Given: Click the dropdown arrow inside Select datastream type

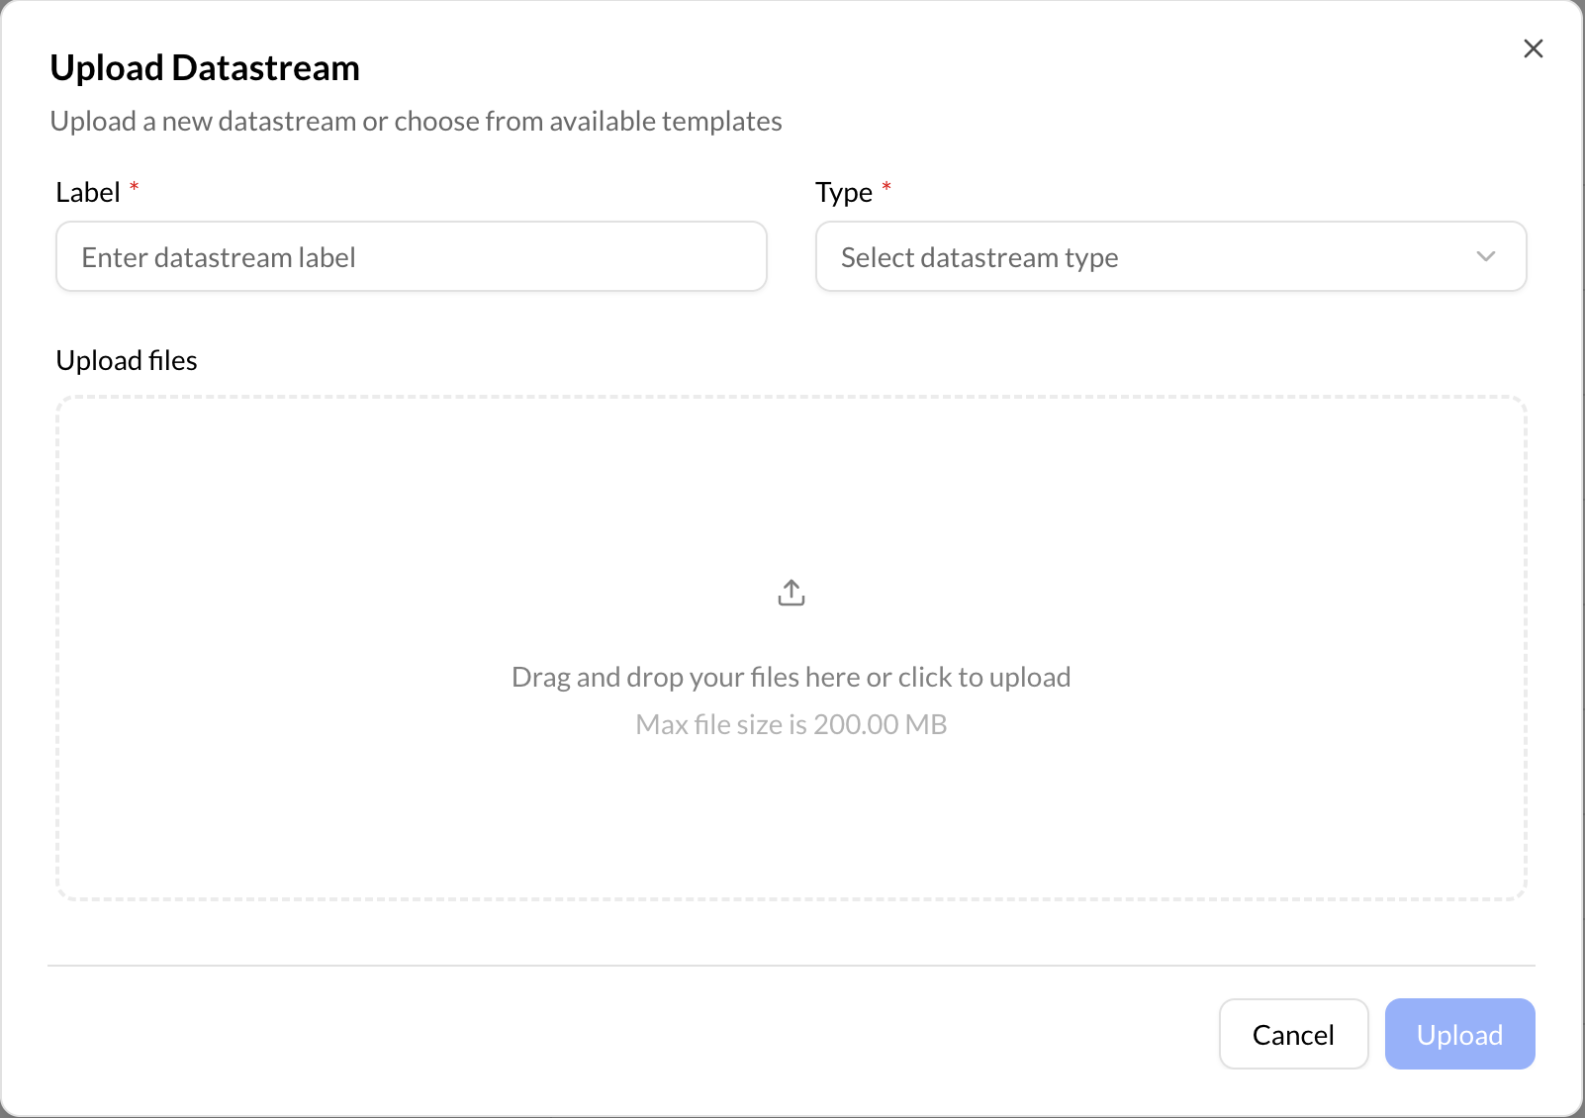Looking at the screenshot, I should [1484, 256].
